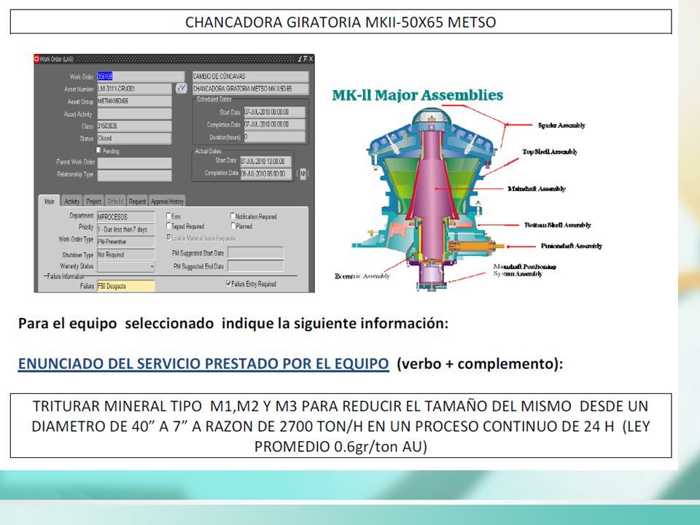The height and width of the screenshot is (525, 700).
Task: Click the Work Order number field
Action: [x=141, y=77]
